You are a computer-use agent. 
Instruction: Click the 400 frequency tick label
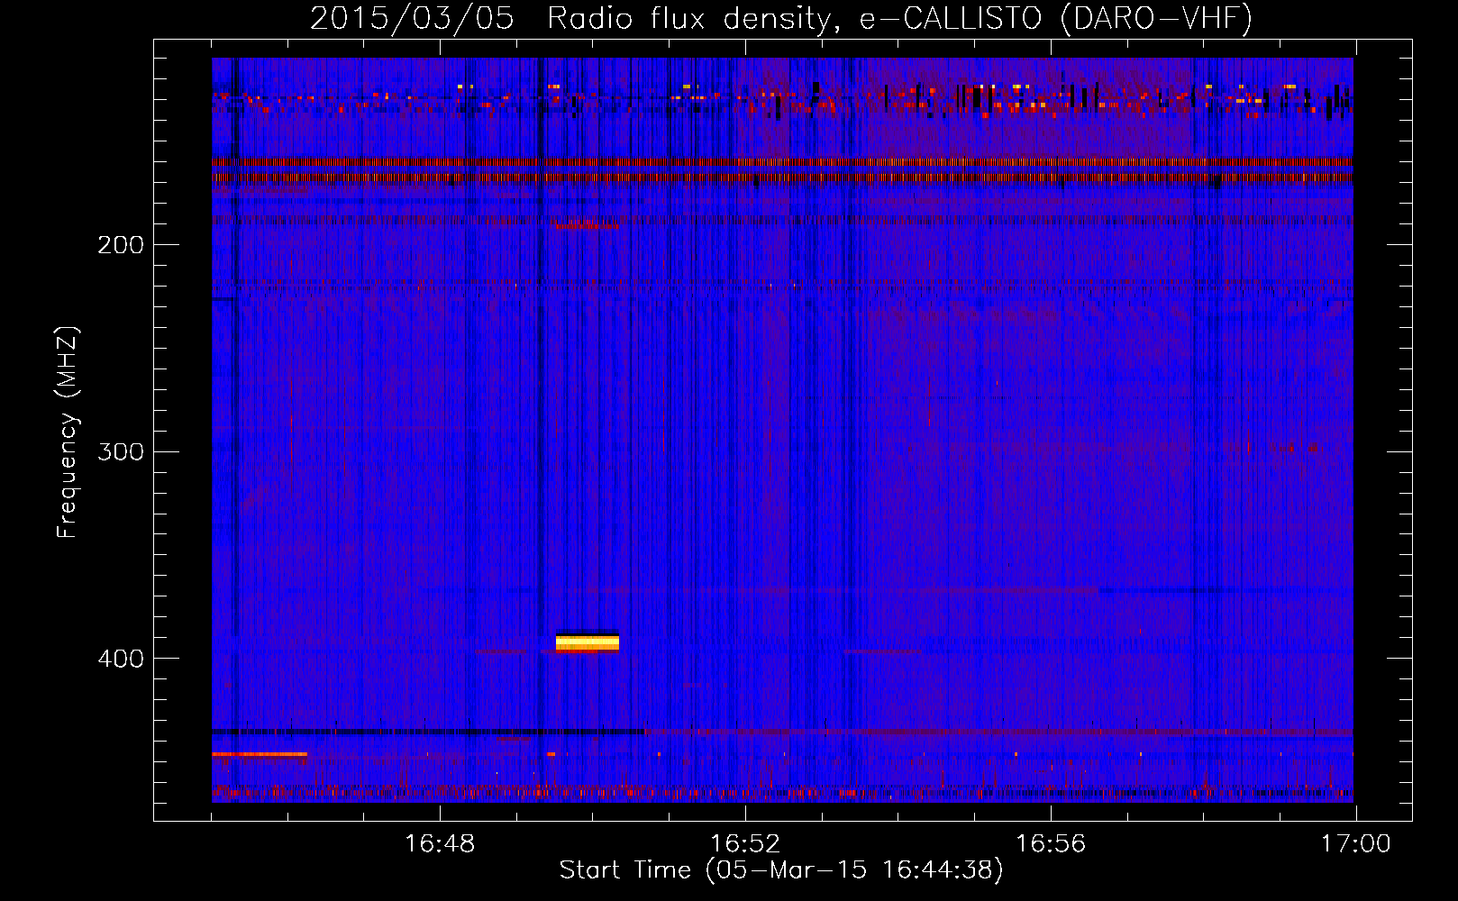point(121,659)
